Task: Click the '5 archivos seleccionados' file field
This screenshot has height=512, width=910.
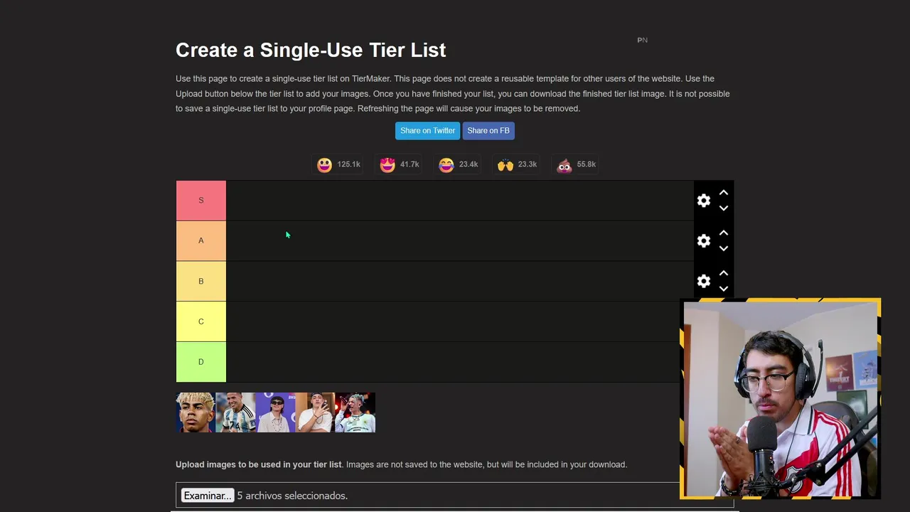Action: [455, 496]
